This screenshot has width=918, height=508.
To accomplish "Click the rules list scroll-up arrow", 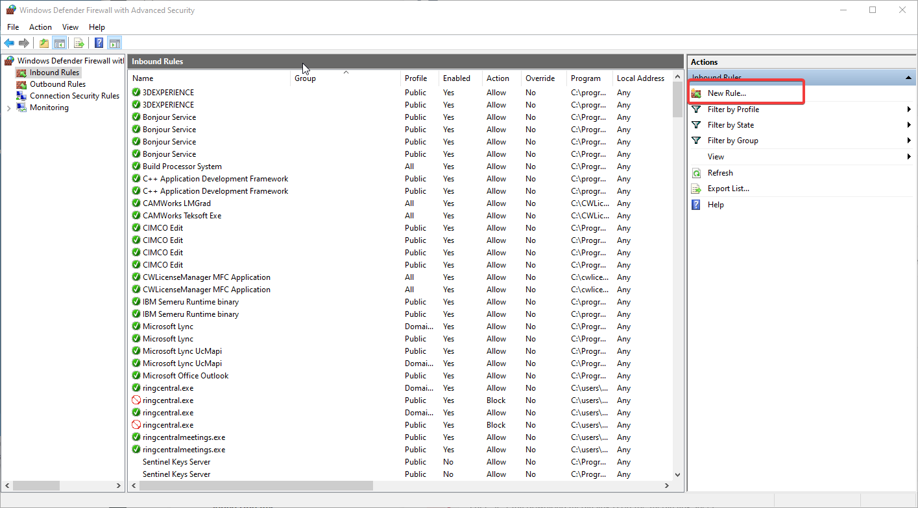I will (x=678, y=77).
